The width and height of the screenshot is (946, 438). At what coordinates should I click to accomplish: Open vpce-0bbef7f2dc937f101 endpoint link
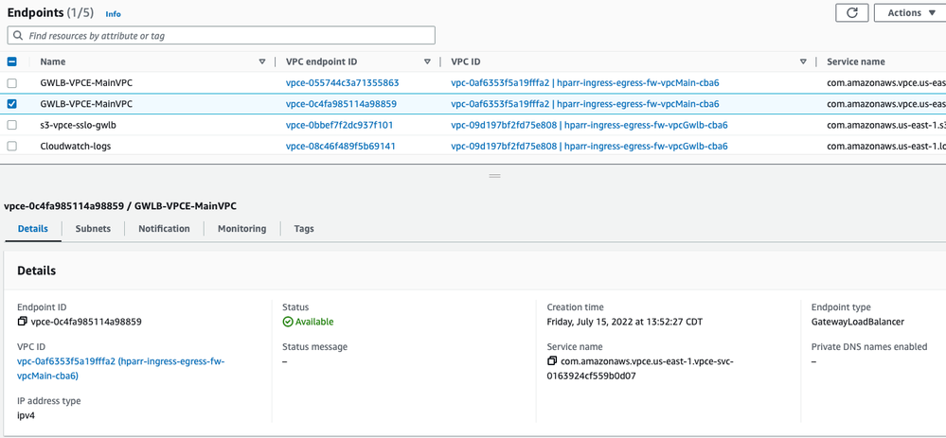339,125
